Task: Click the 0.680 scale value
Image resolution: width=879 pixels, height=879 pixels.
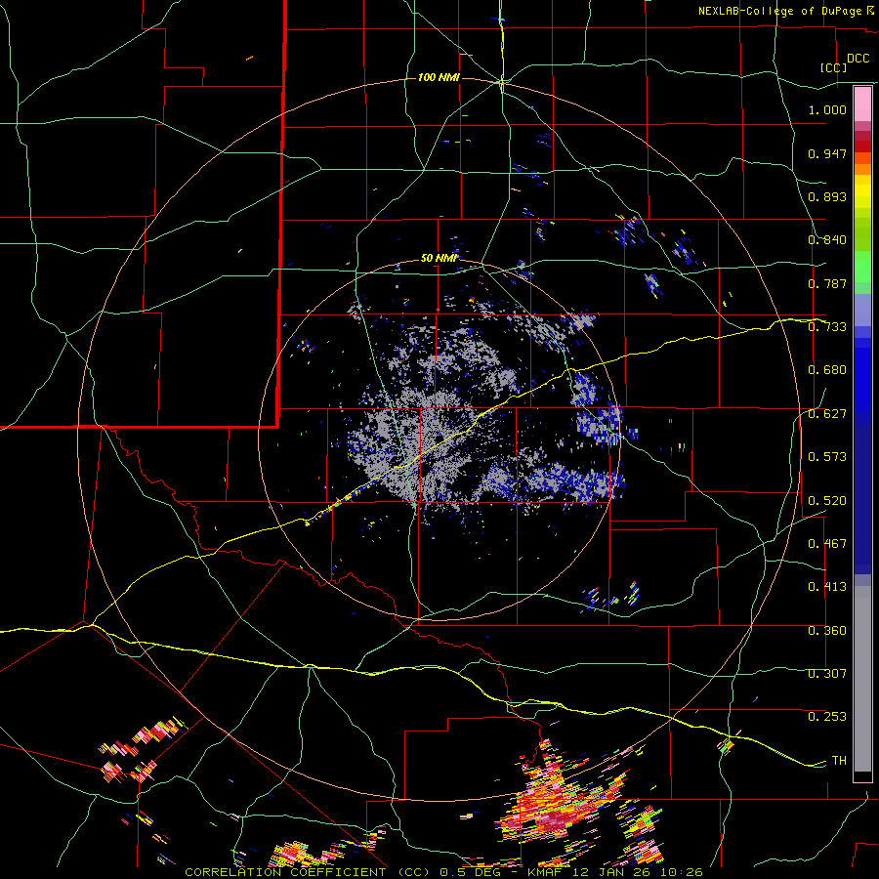Action: (x=827, y=370)
